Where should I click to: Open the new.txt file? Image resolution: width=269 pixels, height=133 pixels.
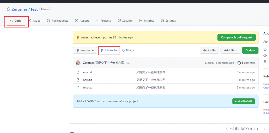88,80
